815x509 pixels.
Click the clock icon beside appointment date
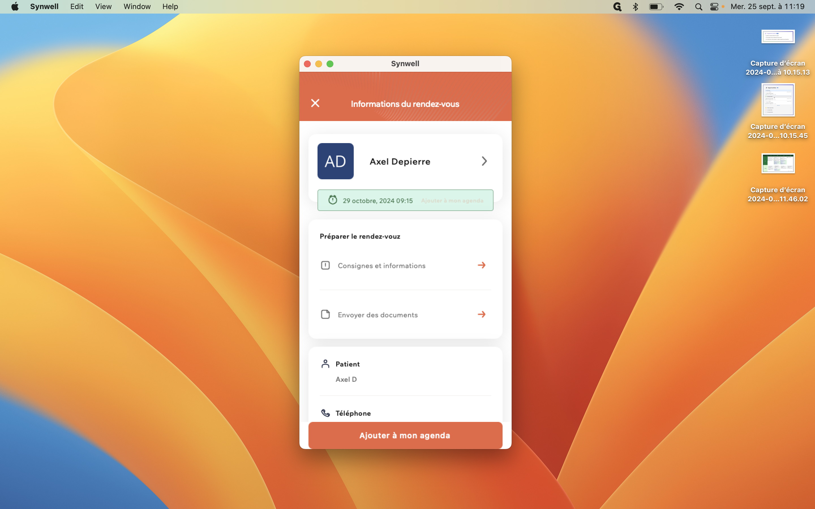[x=333, y=200]
